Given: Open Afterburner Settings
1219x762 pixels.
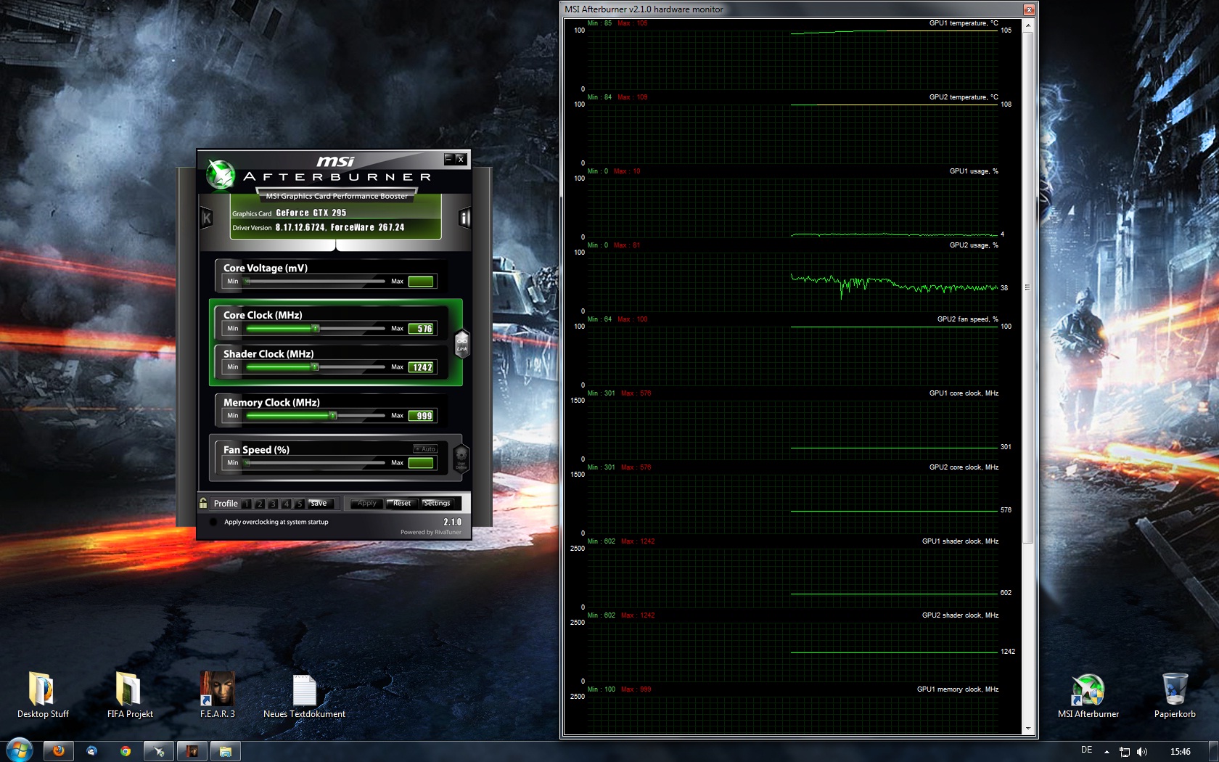Looking at the screenshot, I should coord(437,503).
